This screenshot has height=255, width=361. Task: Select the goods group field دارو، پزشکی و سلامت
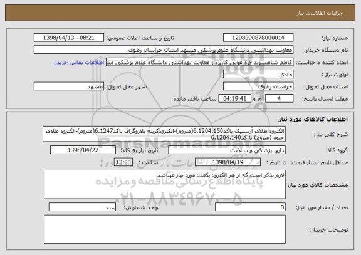[x=227, y=150]
